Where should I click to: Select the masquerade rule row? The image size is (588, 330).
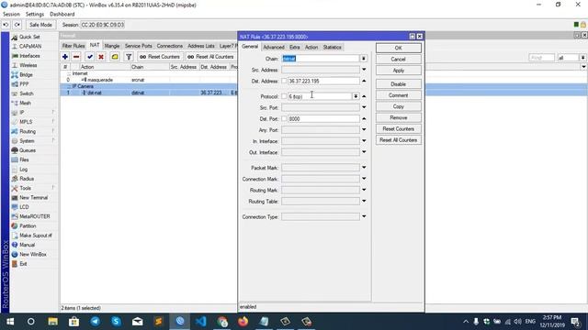(150, 80)
